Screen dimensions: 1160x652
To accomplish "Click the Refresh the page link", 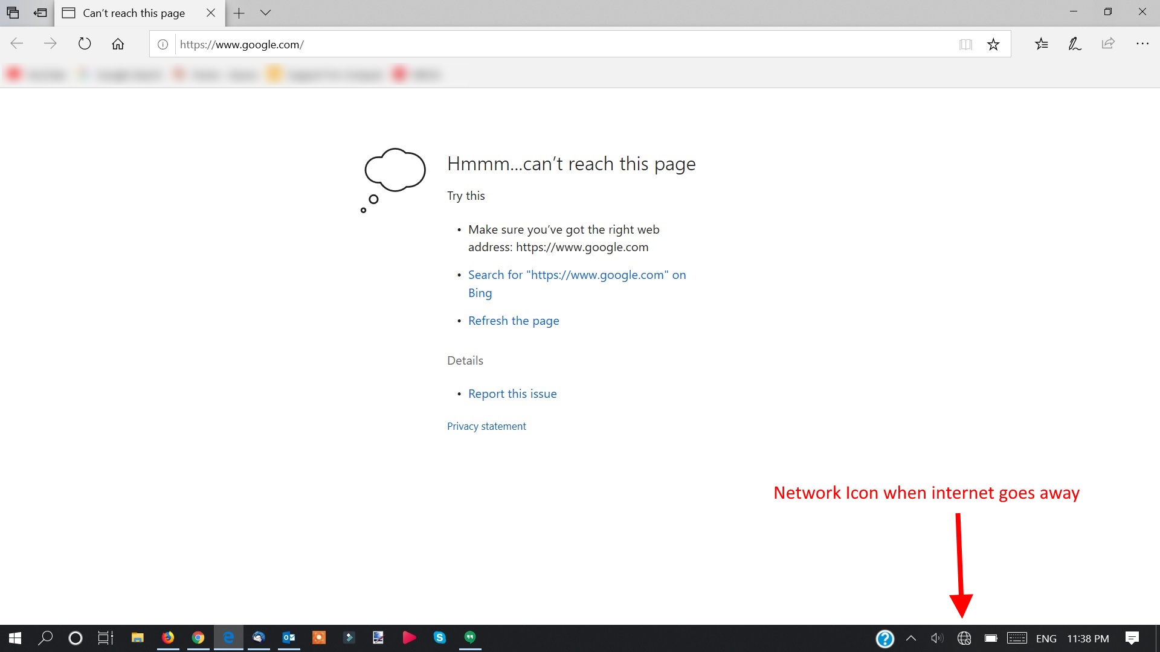I will (514, 321).
